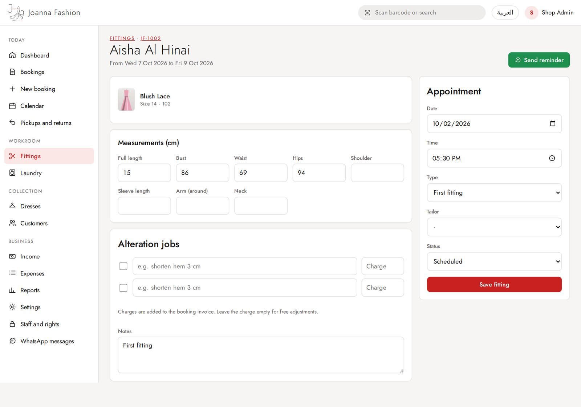
Task: Click the Calendar sidebar icon
Action: 12,106
